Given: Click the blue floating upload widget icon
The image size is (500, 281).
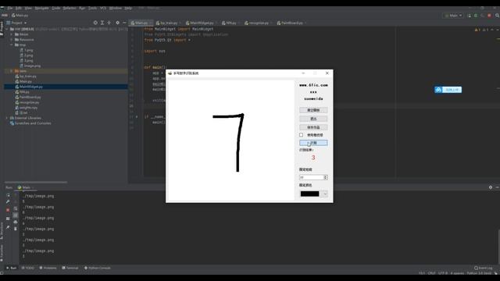Looking at the screenshot, I should pos(438,90).
